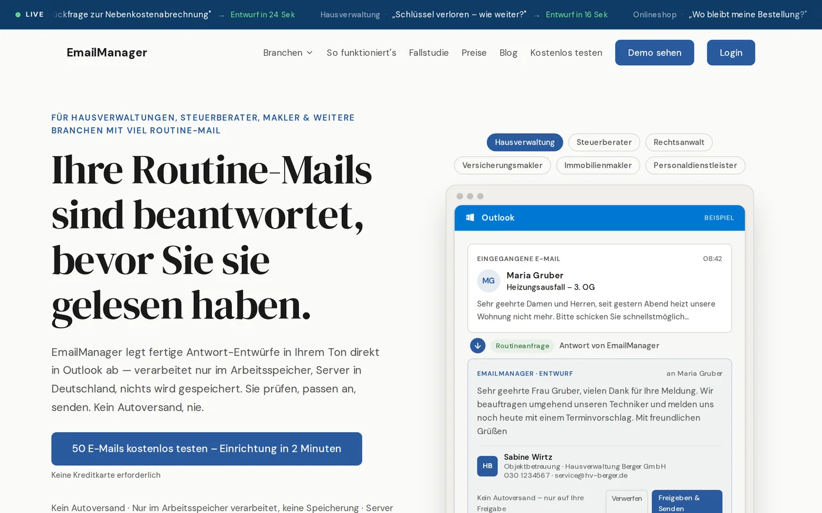
Task: Visit the Blog link
Action: 508,53
